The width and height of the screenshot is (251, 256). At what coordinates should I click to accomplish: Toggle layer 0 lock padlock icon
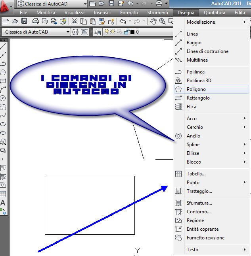126,32
